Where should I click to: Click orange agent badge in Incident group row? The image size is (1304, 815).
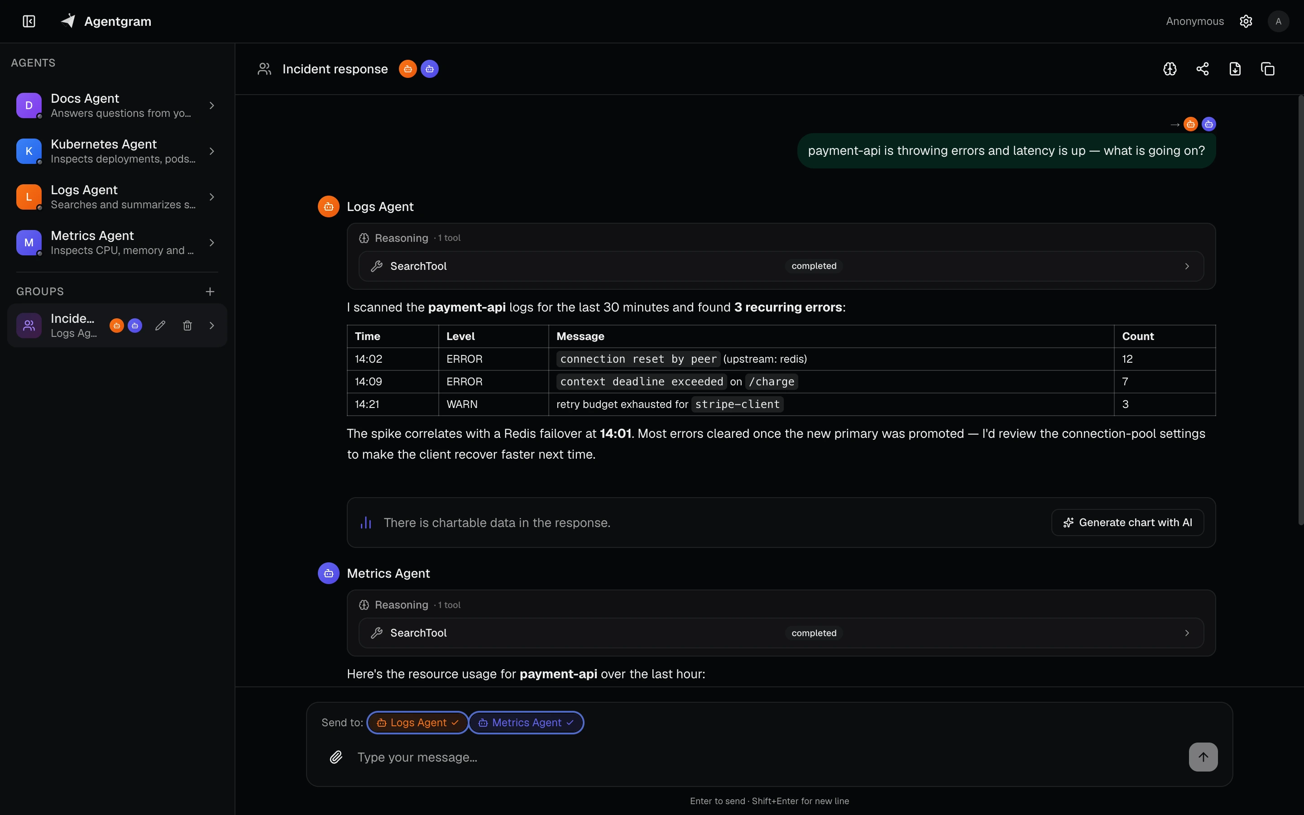[x=116, y=326]
